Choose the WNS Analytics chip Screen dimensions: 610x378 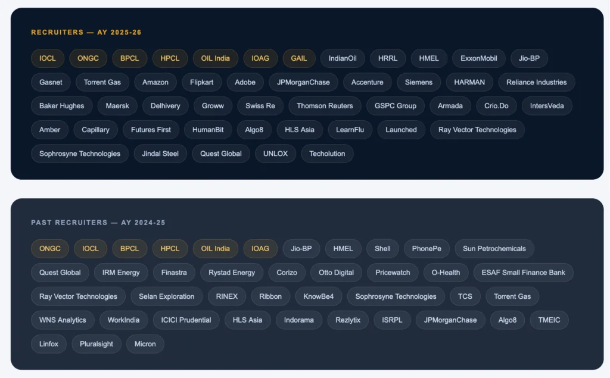coord(63,320)
